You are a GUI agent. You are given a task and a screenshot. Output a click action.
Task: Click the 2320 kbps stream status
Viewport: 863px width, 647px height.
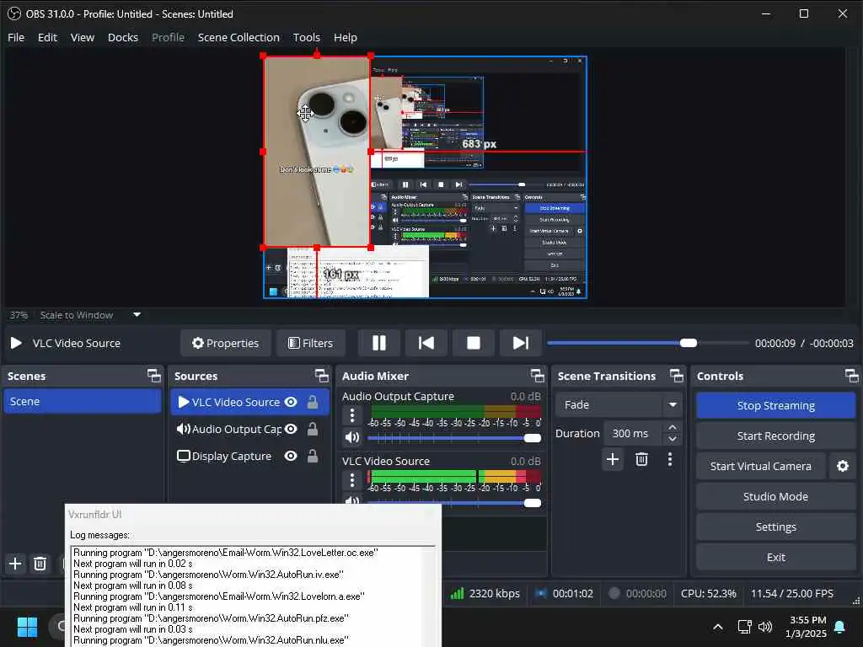(485, 594)
